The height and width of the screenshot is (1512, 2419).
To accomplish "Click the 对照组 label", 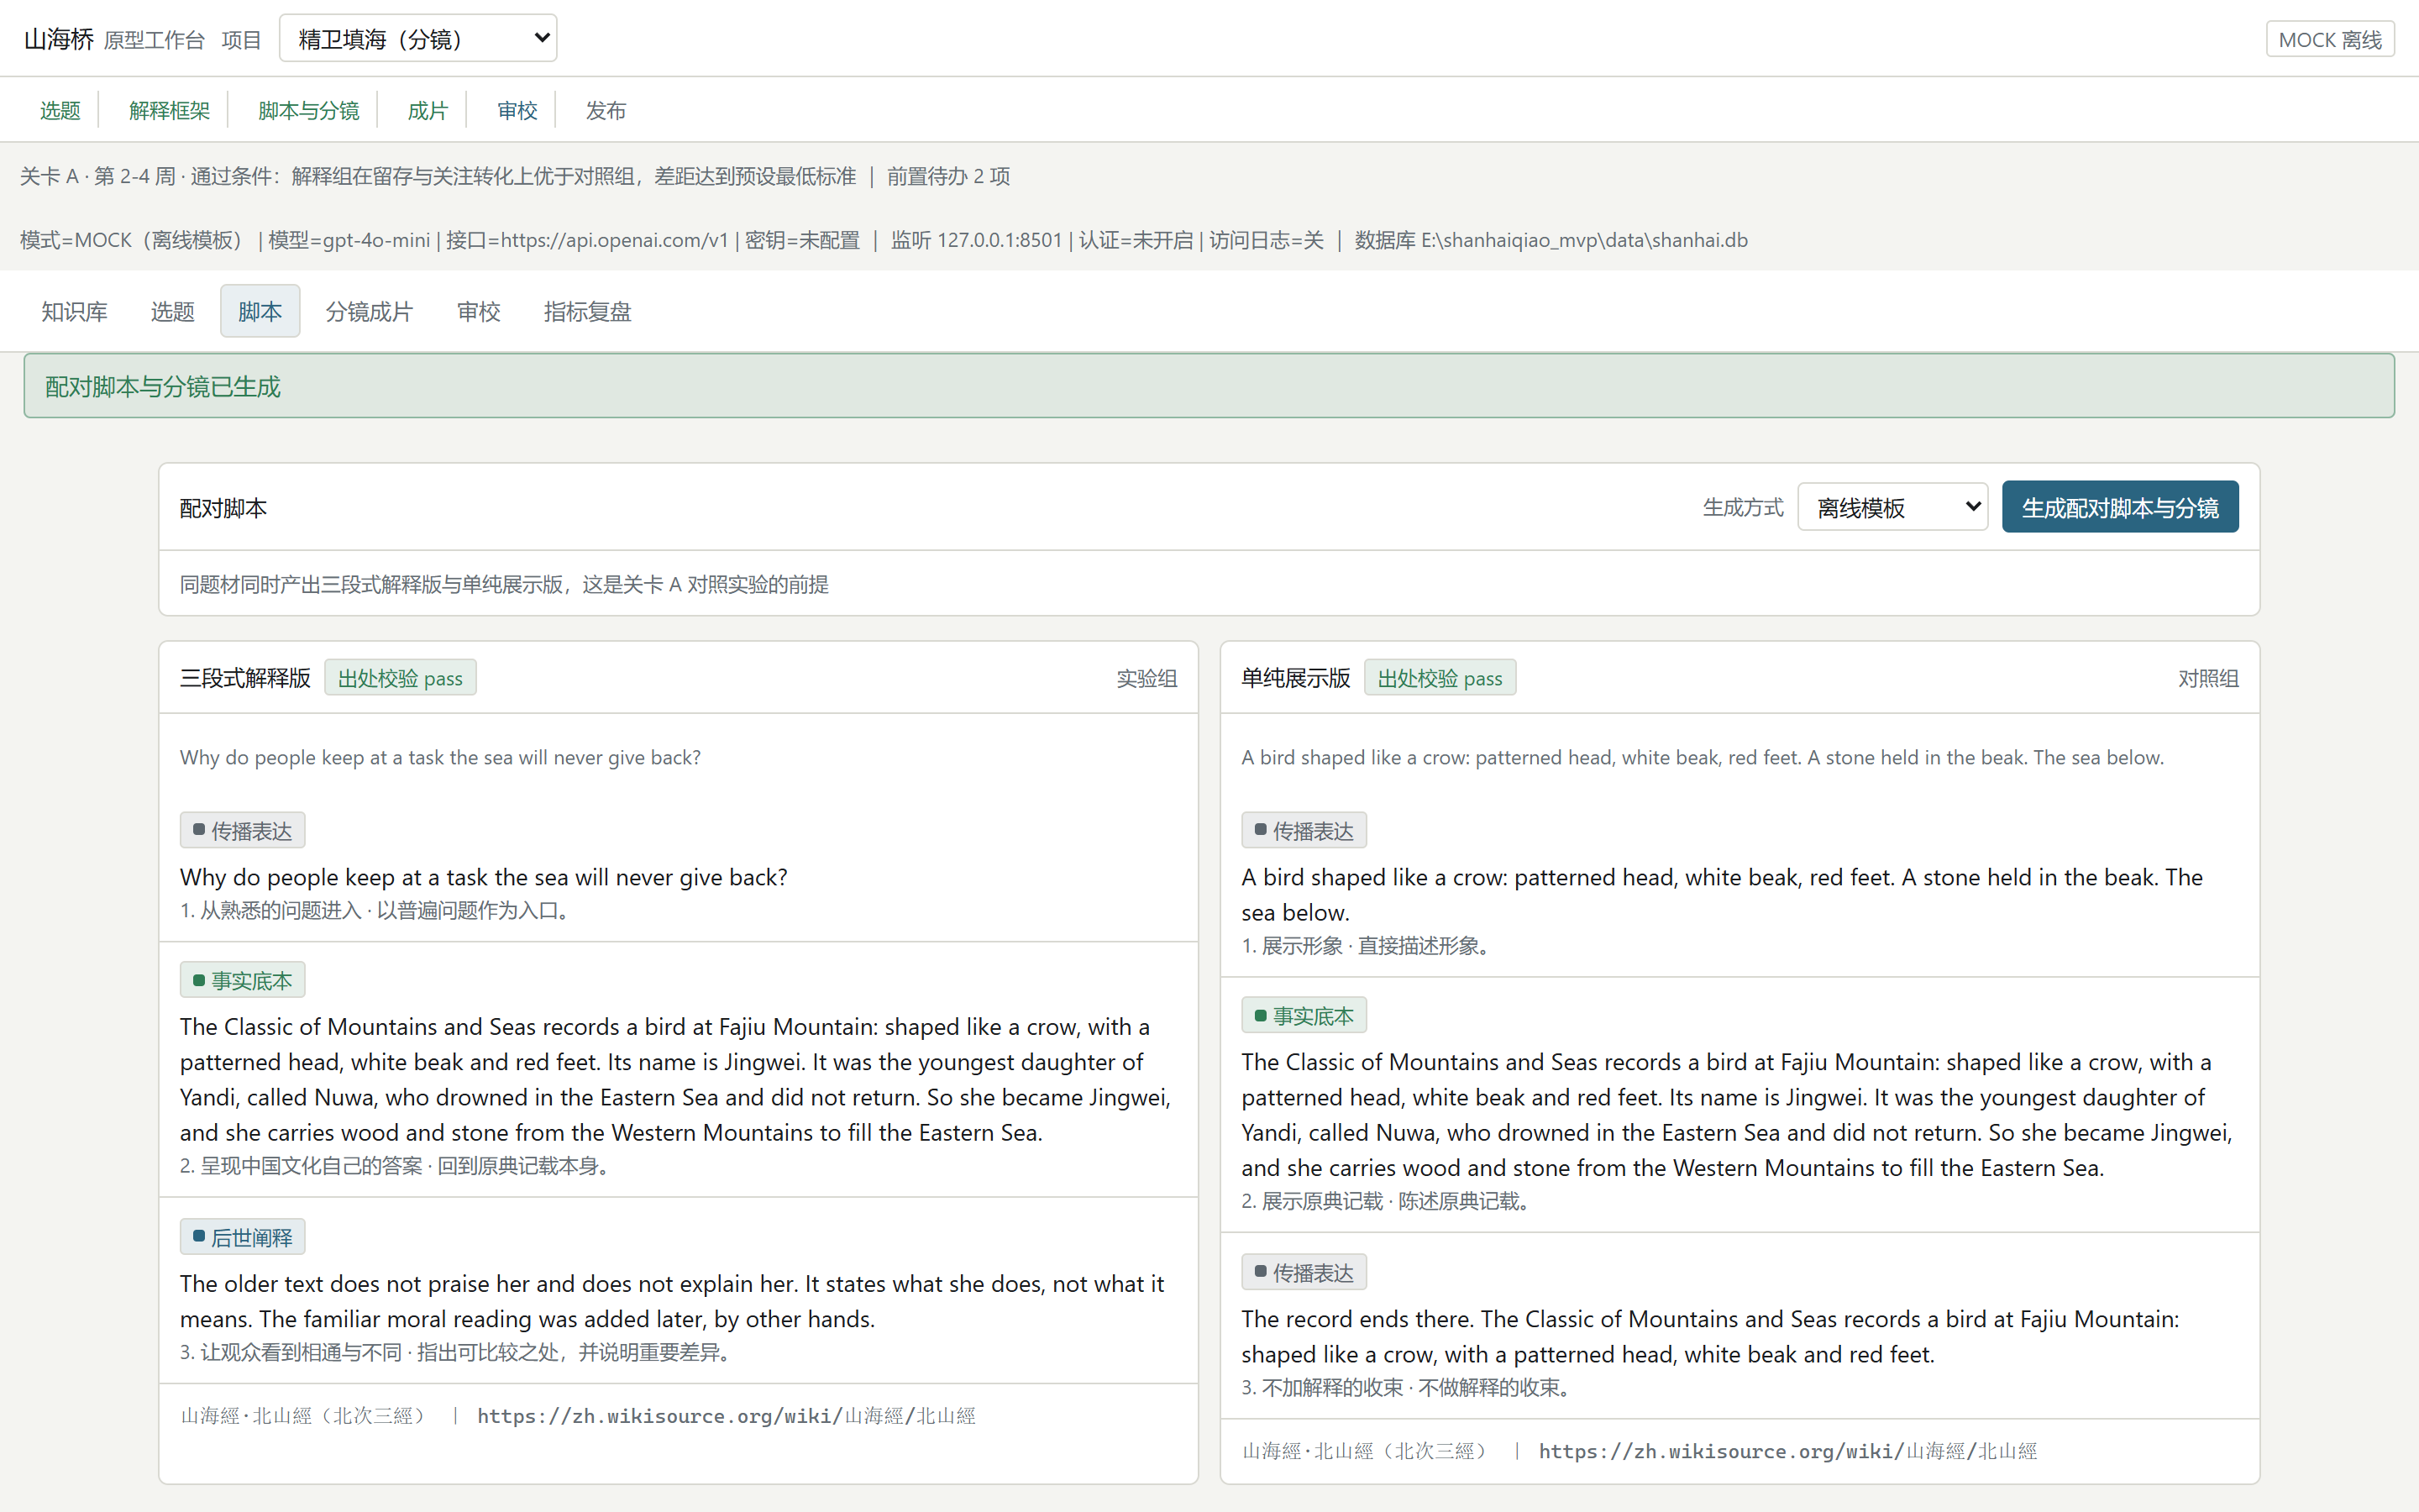I will (x=2208, y=678).
